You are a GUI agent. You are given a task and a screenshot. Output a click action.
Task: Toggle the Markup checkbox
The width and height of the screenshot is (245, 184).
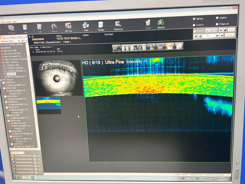(194, 19)
